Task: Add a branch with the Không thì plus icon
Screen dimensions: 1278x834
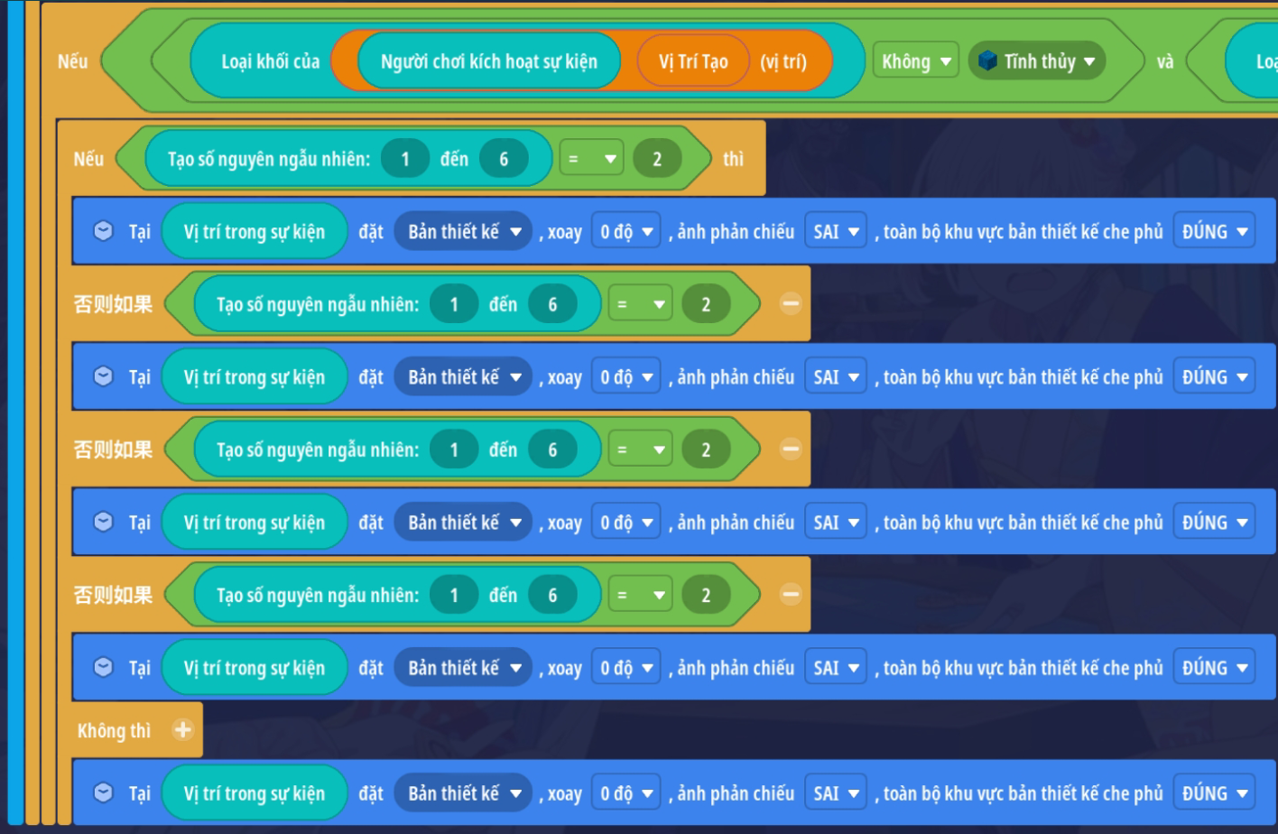Action: point(182,729)
